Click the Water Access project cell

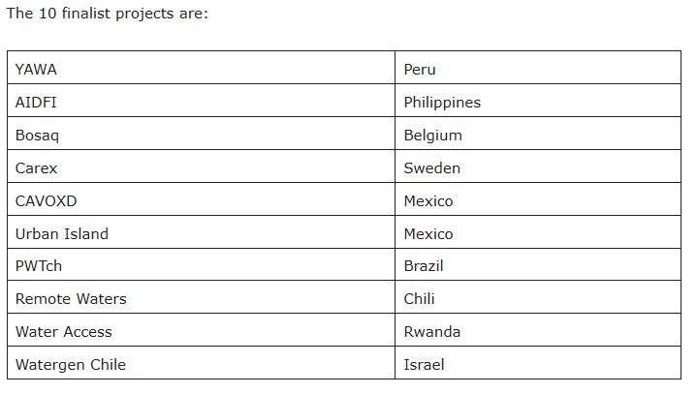tap(201, 330)
